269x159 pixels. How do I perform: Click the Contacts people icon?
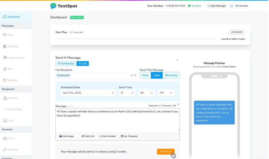coord(5,98)
